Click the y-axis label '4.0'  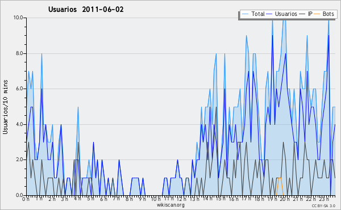coord(19,124)
